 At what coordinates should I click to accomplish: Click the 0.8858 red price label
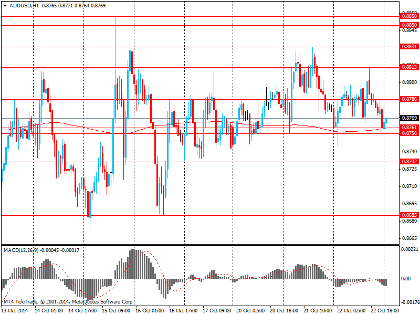tap(409, 17)
